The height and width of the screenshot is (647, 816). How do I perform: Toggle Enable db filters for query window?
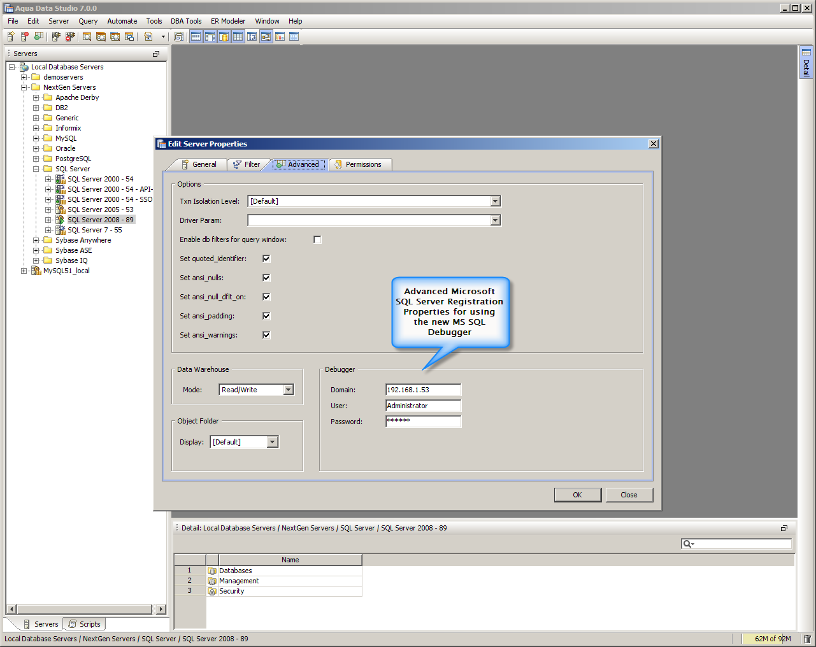317,239
